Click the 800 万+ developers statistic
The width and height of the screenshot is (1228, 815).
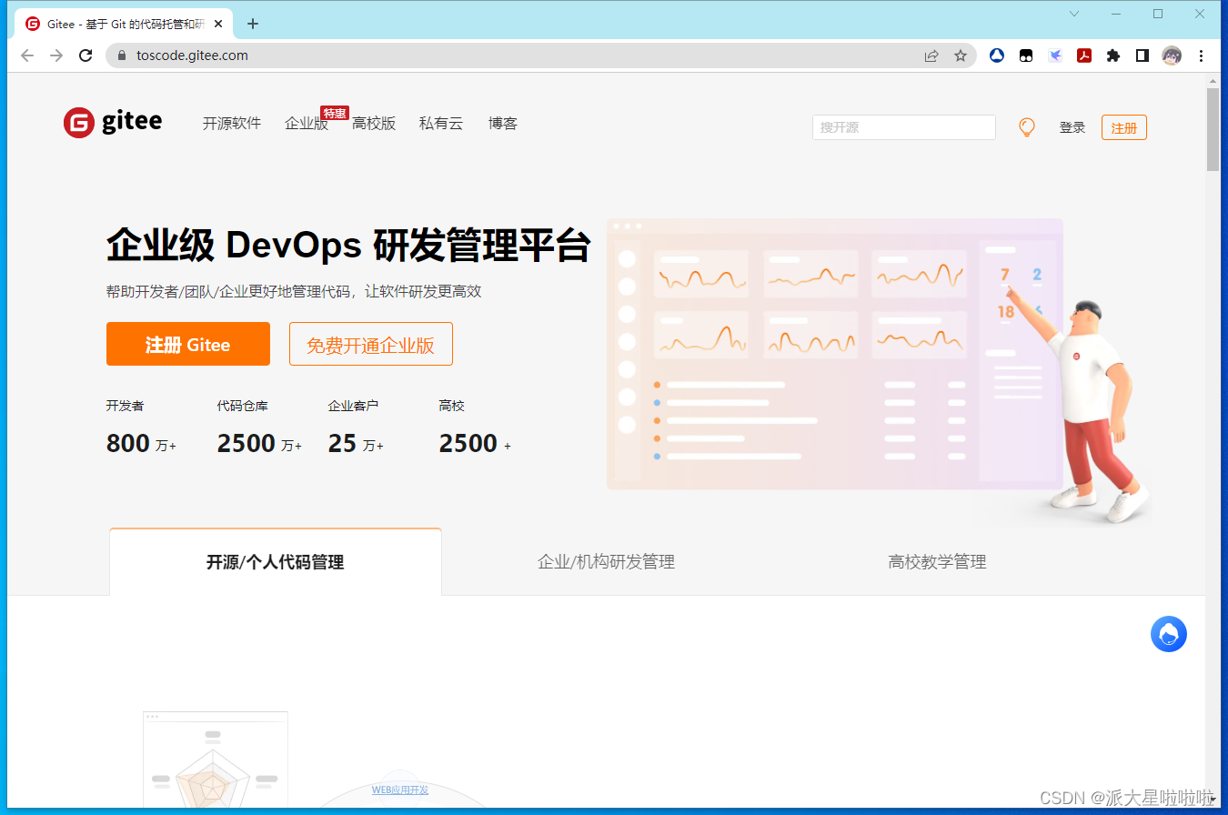tap(141, 428)
